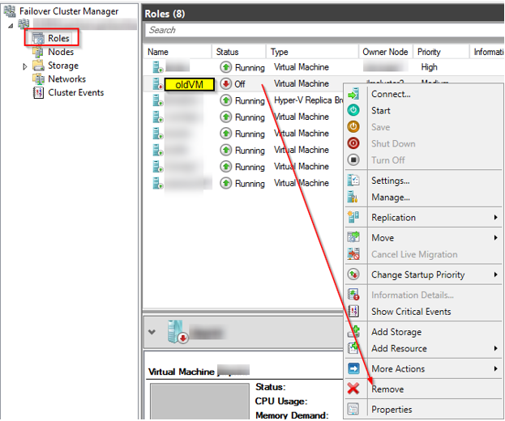Click the green Start icon in menu

click(x=353, y=111)
